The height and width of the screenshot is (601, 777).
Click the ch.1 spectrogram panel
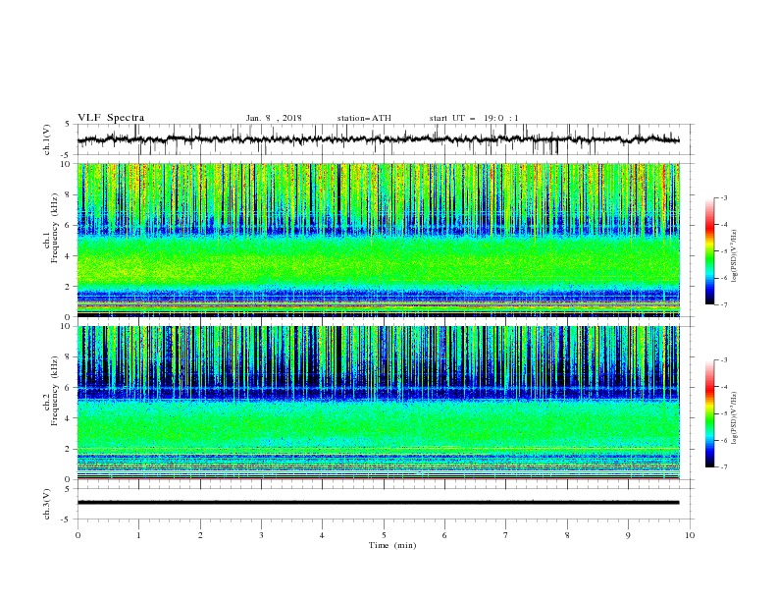[x=379, y=240]
